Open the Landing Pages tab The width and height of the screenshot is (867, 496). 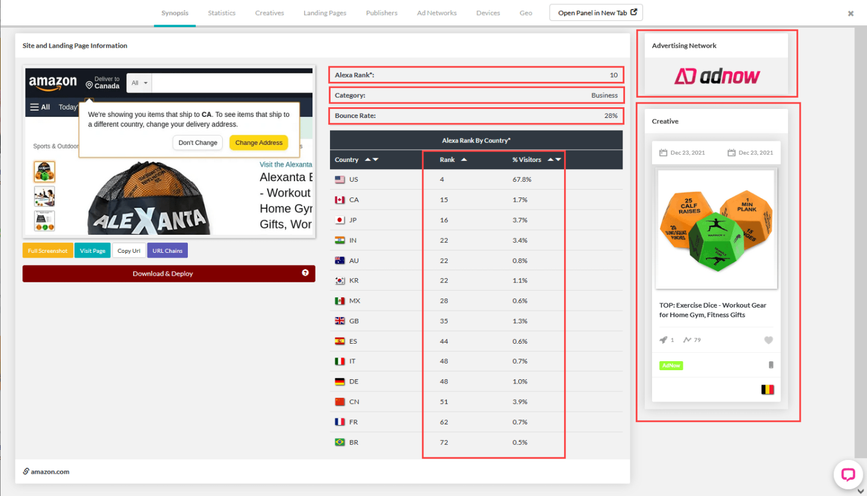(x=325, y=13)
